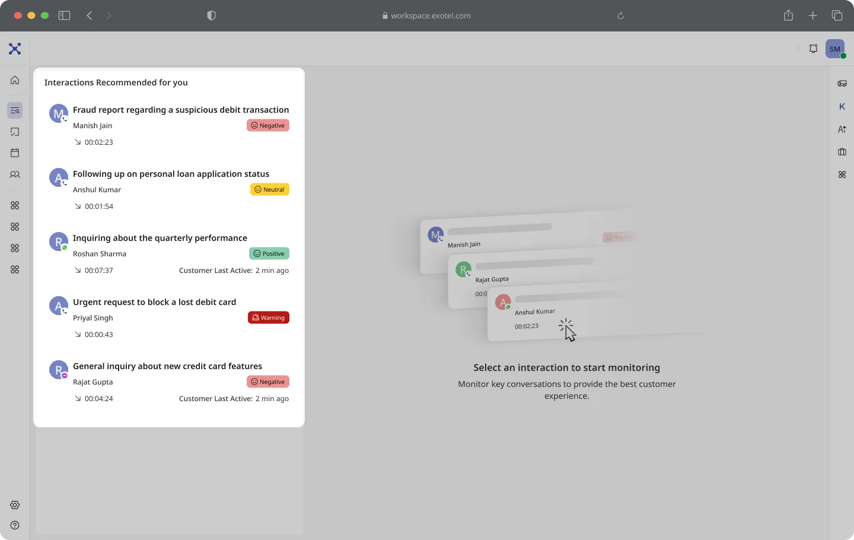Open the AI assistant icon in right rail
This screenshot has height=540, width=854.
click(842, 129)
